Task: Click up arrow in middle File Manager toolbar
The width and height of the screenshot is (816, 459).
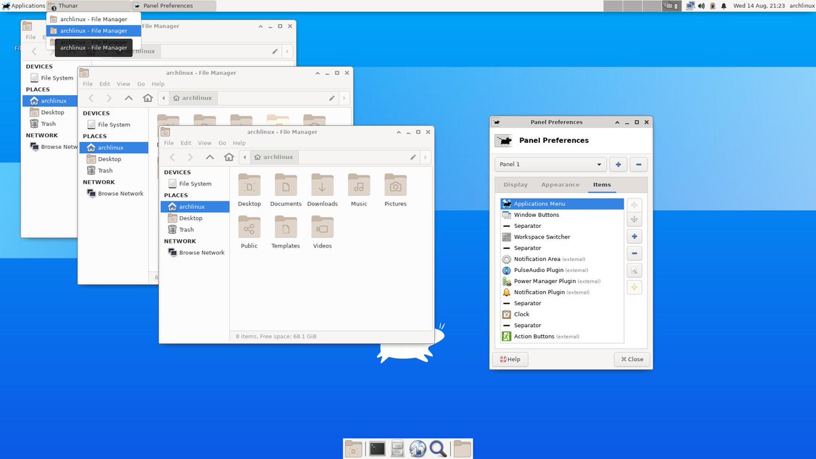Action: tap(129, 98)
